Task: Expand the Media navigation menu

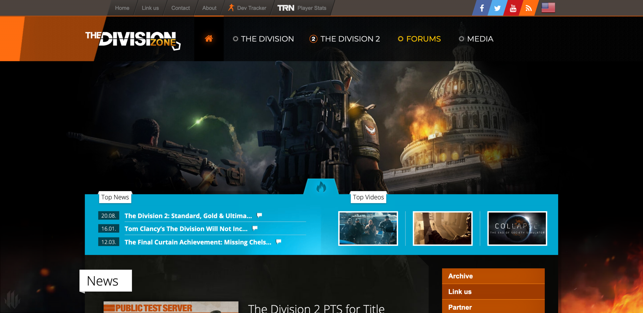Action: coord(476,39)
